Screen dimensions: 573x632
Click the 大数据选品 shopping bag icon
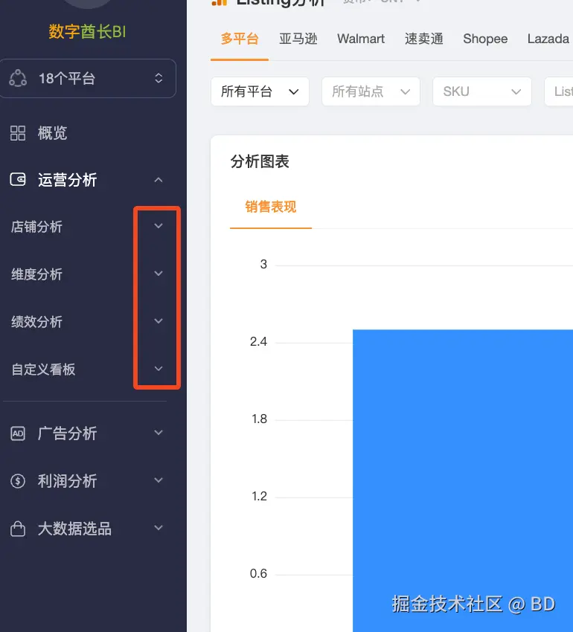tap(18, 529)
